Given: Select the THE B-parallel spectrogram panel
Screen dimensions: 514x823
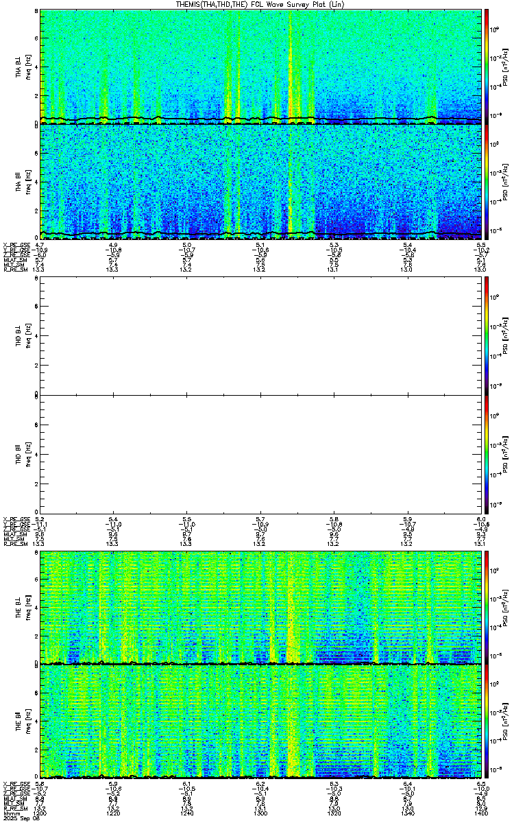Looking at the screenshot, I should [x=260, y=721].
